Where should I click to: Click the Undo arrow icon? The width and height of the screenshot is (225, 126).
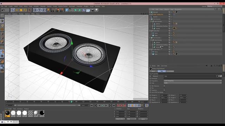3,10
